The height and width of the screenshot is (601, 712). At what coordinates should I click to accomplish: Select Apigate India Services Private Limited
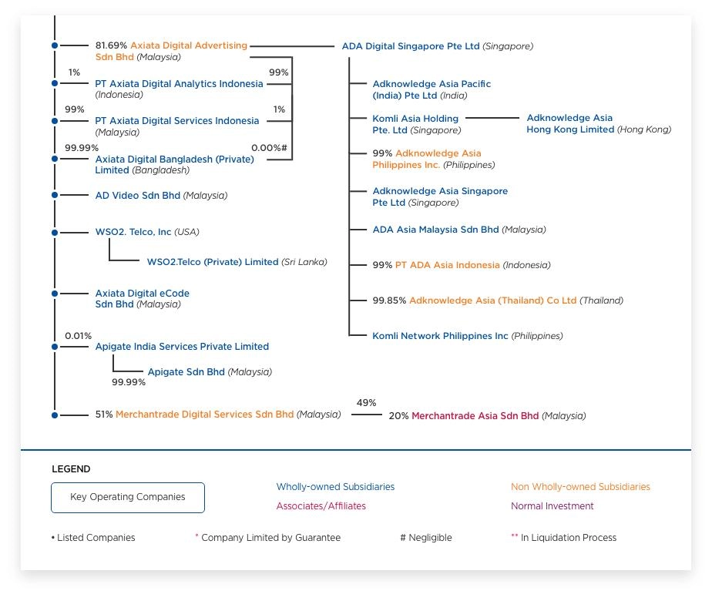pyautogui.click(x=182, y=347)
